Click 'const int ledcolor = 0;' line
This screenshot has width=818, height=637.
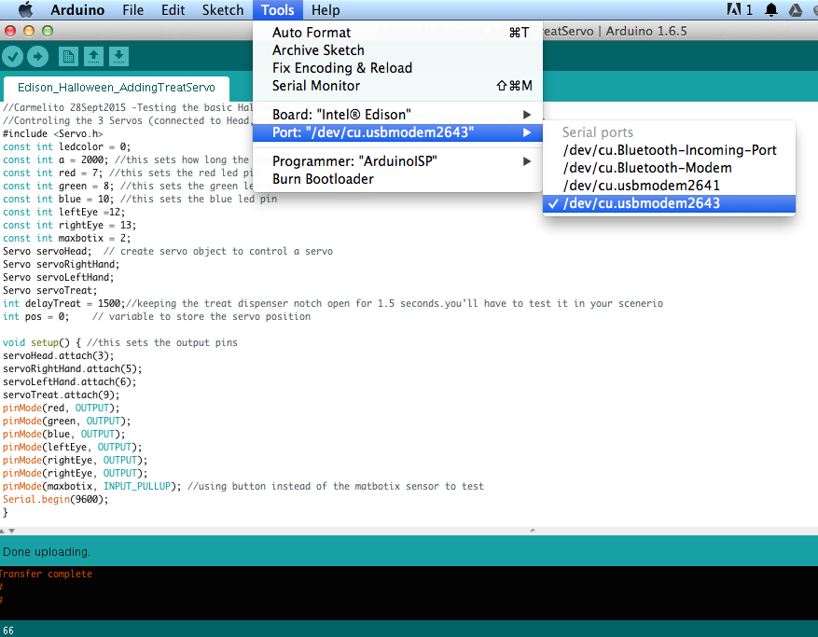click(x=66, y=146)
